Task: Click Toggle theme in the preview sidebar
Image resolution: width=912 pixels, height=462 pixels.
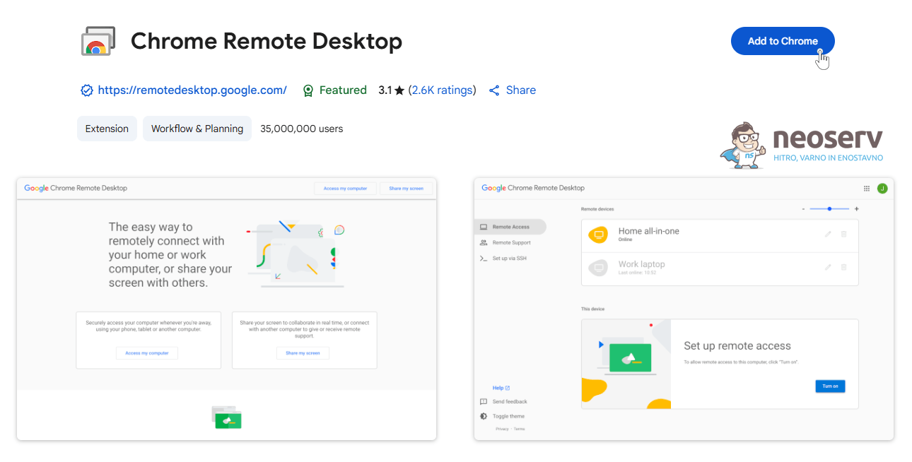Action: [x=502, y=416]
